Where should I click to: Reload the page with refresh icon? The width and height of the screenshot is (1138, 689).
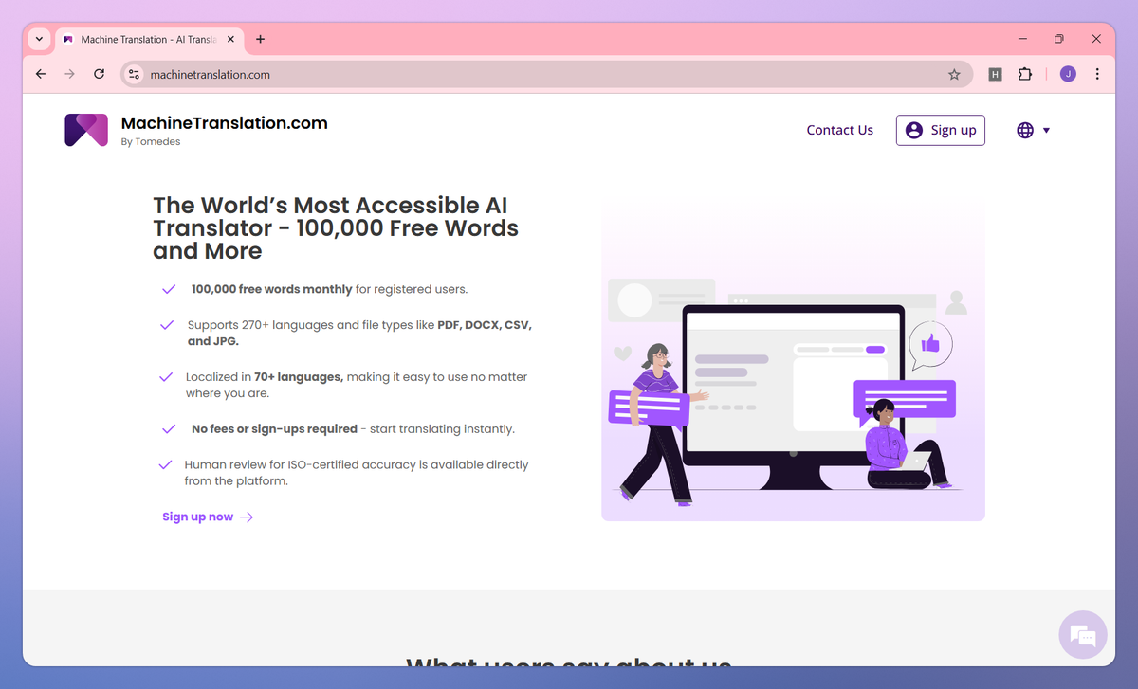pos(99,74)
